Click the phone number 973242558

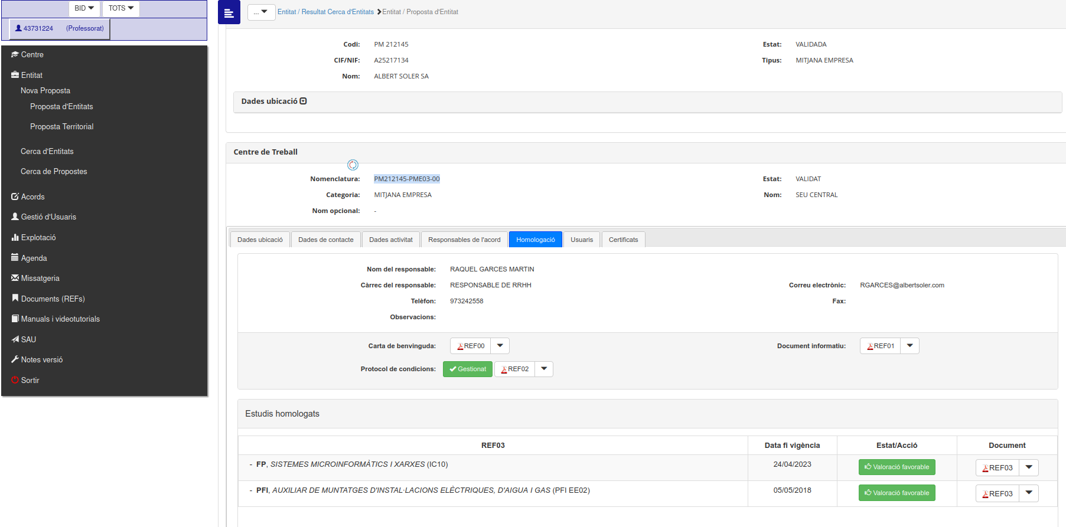click(467, 301)
